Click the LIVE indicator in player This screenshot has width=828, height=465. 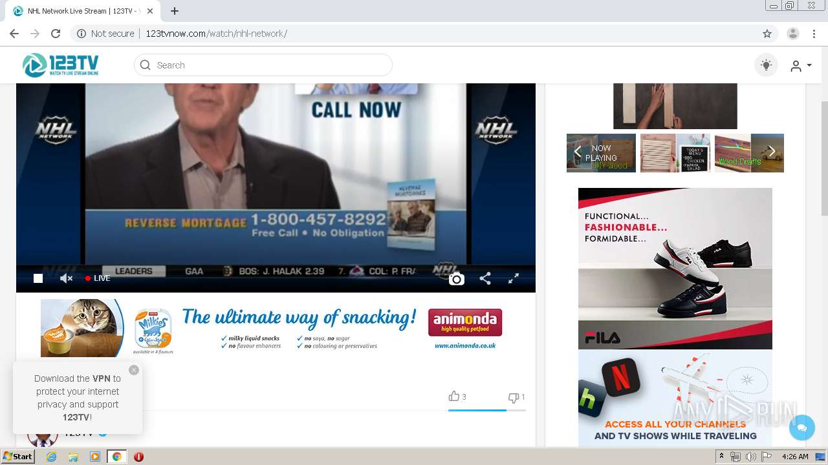pyautogui.click(x=98, y=278)
